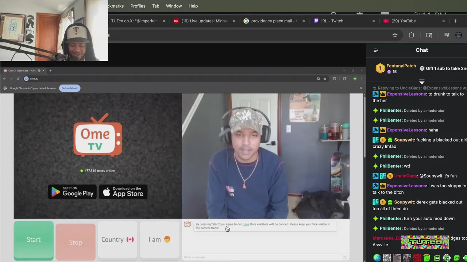
Task: Add a new tab in outer browser
Action: click(x=455, y=21)
